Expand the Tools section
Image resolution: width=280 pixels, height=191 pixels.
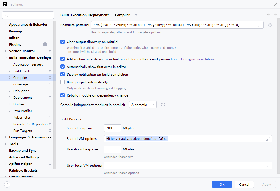point(5,144)
